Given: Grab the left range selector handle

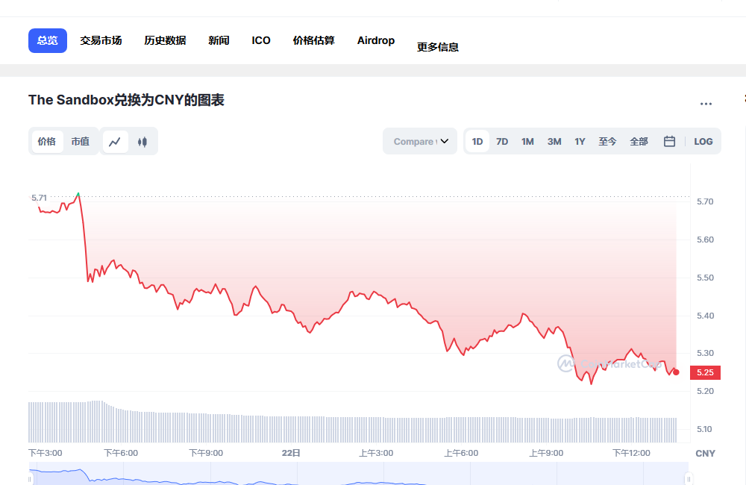Looking at the screenshot, I should tap(30, 479).
